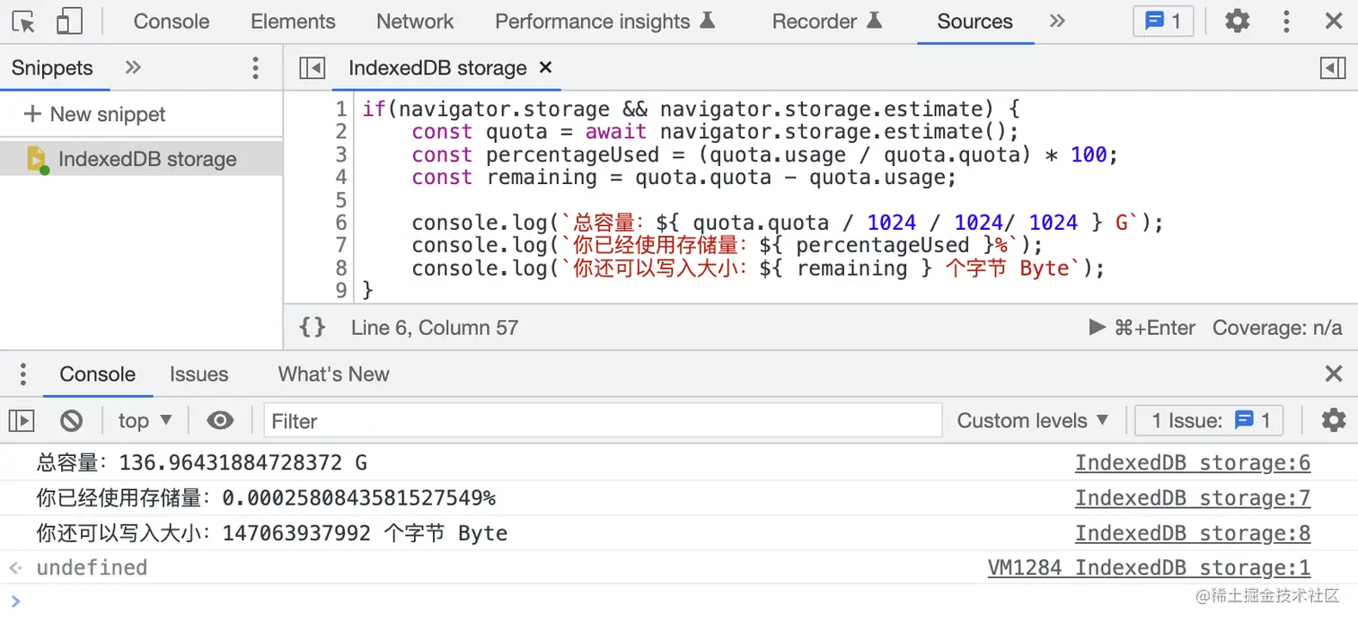The height and width of the screenshot is (623, 1358).
Task: Switch to the Issues drawer tab
Action: [198, 374]
